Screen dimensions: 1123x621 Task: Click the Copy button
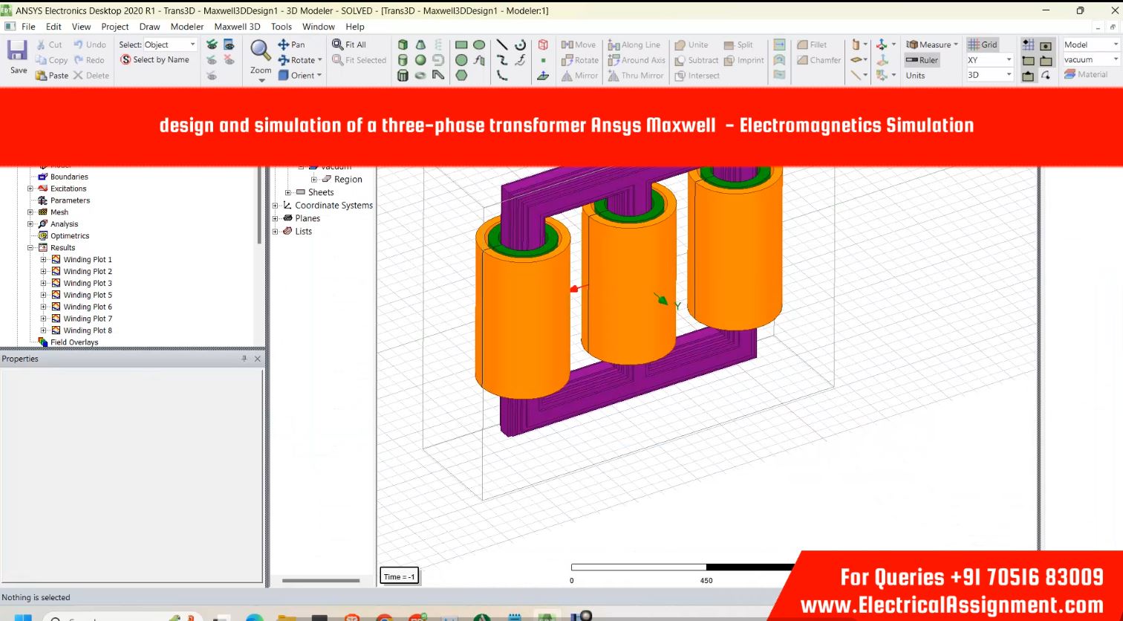[52, 60]
